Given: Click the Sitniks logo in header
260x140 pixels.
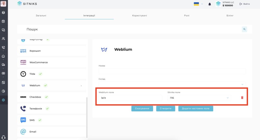Looking at the screenshot, I should pos(27,4).
